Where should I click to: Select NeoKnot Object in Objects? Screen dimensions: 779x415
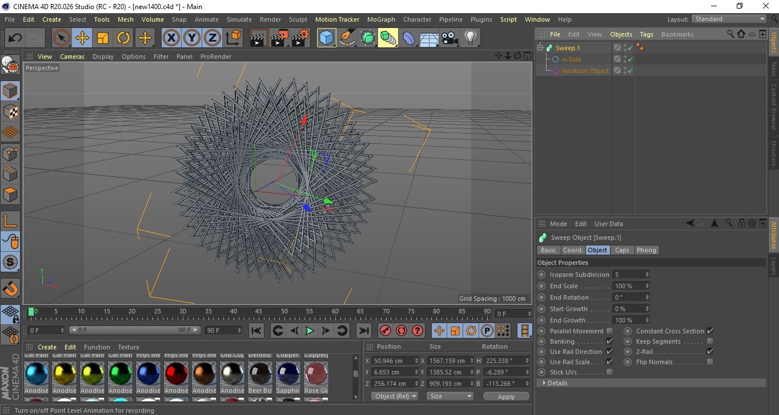pyautogui.click(x=585, y=71)
